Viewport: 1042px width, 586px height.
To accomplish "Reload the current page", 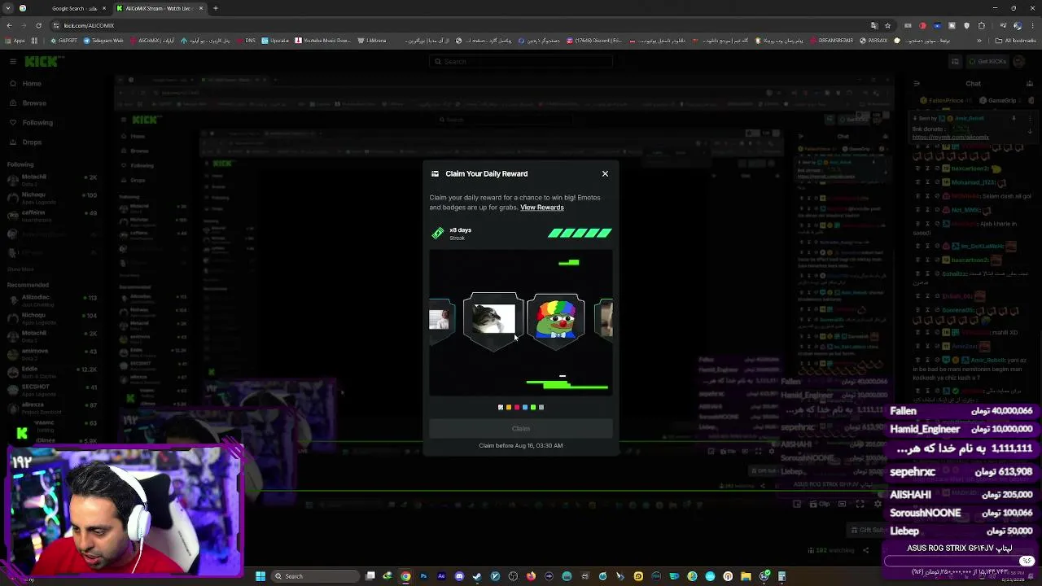I will coord(38,25).
